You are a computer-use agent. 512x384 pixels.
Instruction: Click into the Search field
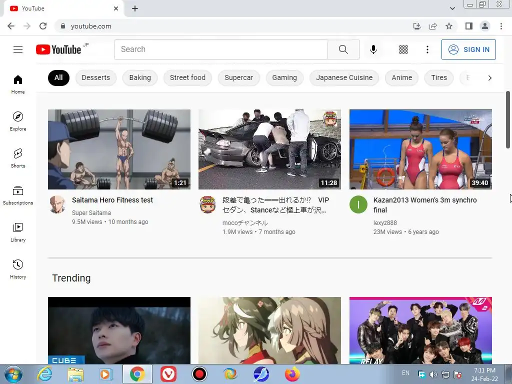221,49
